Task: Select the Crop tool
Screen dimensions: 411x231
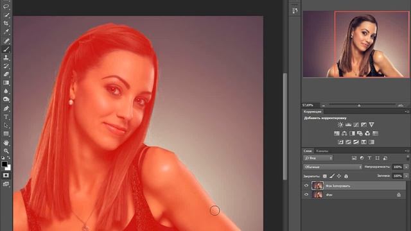Action: pyautogui.click(x=6, y=23)
